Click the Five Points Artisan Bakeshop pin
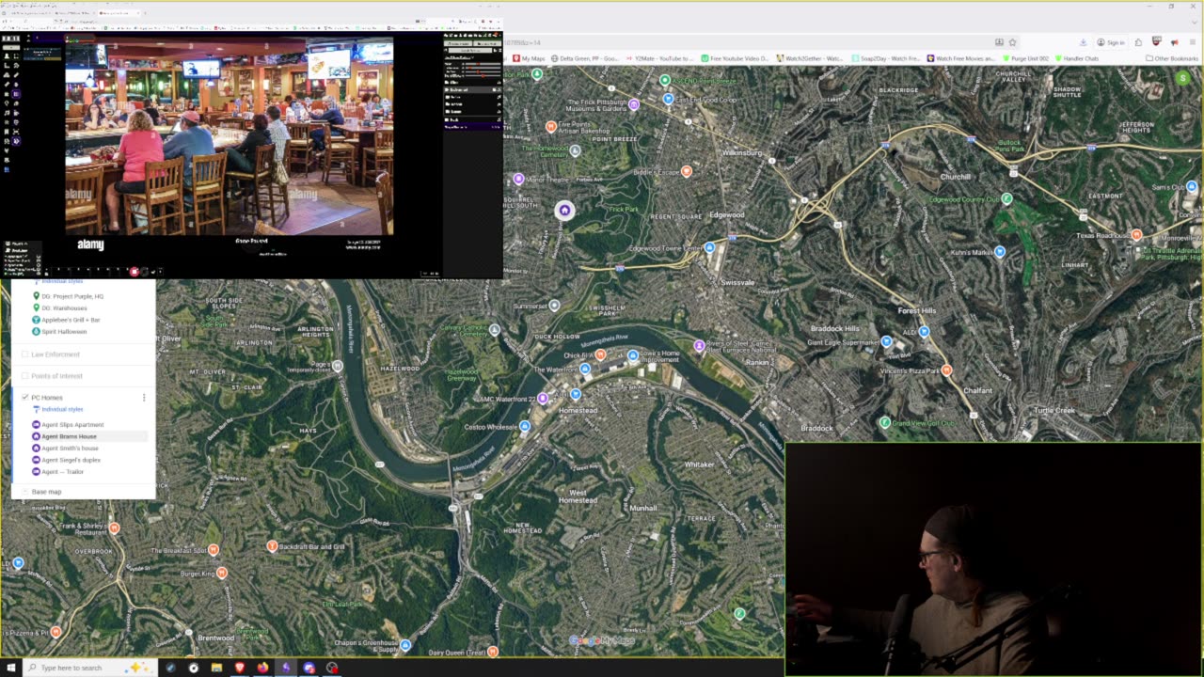Image resolution: width=1204 pixels, height=677 pixels. [x=551, y=126]
